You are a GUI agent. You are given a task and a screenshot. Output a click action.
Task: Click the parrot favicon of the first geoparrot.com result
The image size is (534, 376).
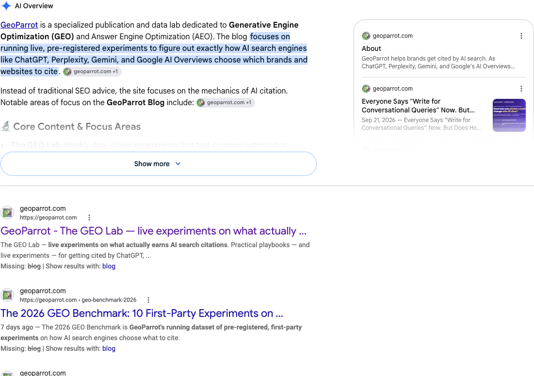point(7,213)
